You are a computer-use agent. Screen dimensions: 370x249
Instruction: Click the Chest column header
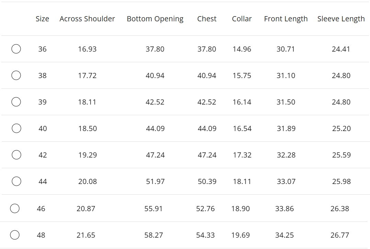point(207,19)
